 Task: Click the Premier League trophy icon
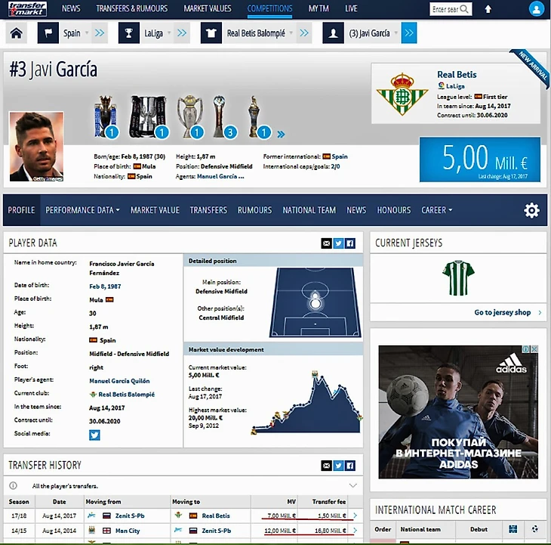pyautogui.click(x=106, y=117)
